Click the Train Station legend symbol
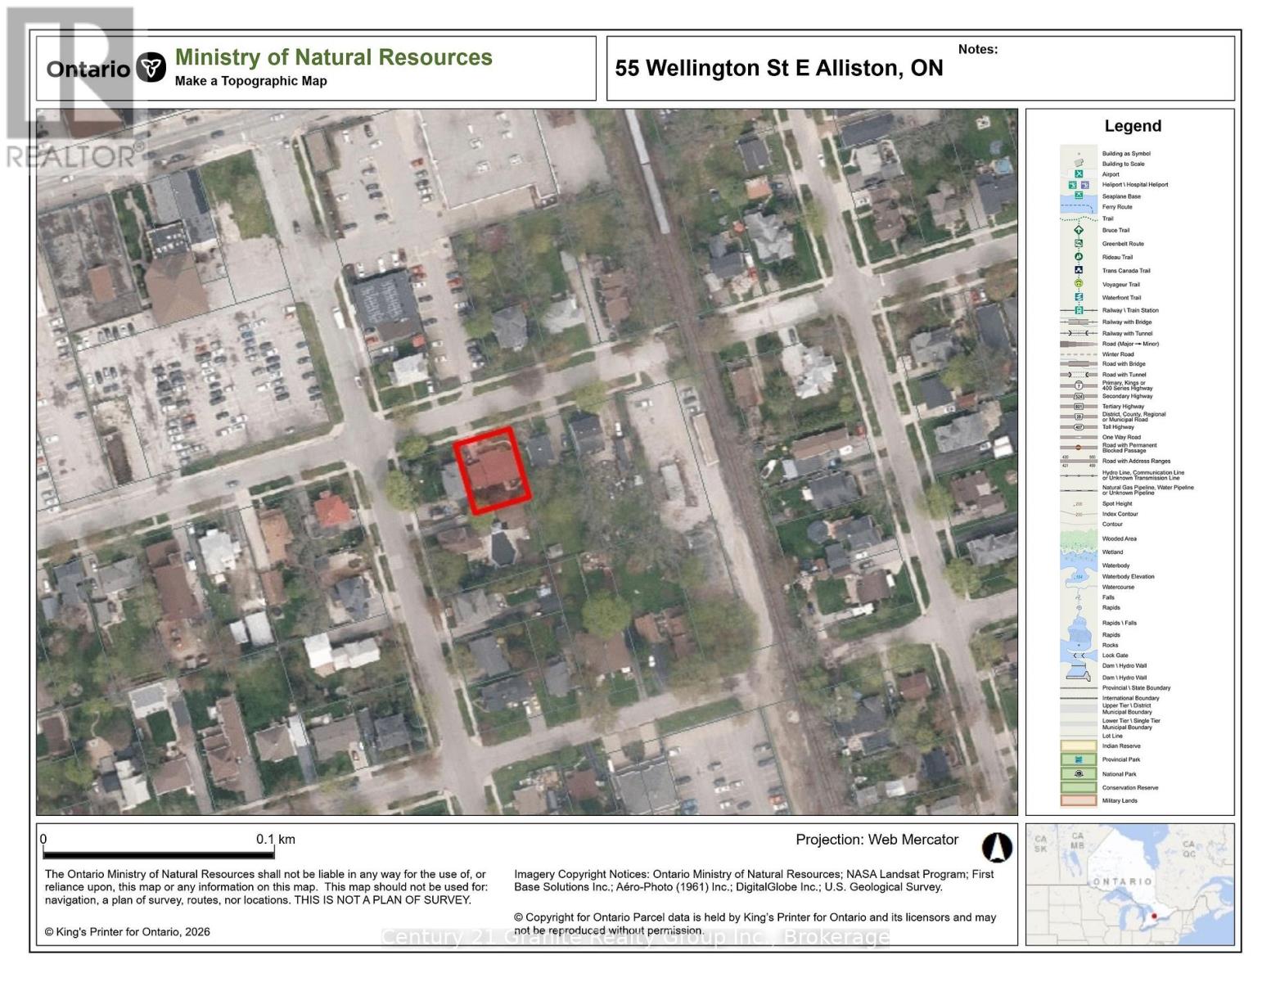Image resolution: width=1271 pixels, height=982 pixels. [1079, 310]
